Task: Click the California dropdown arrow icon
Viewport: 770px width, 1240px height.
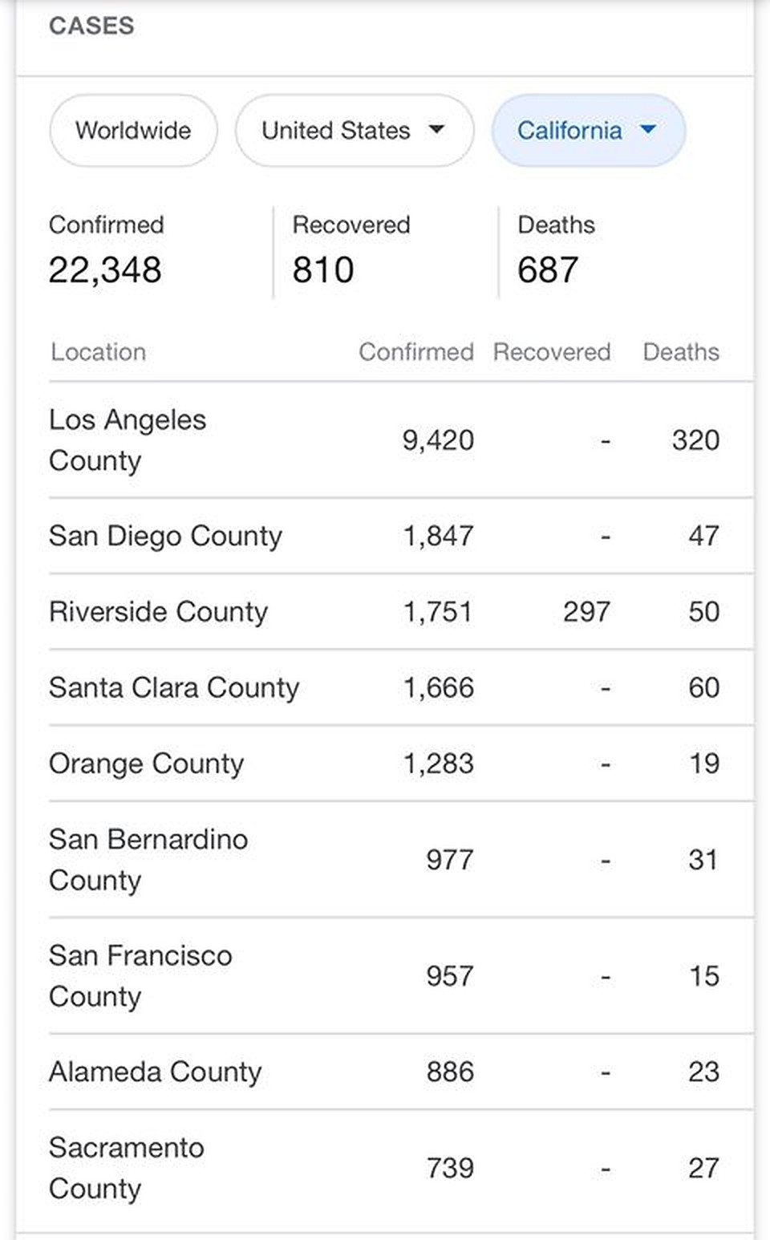Action: point(648,130)
